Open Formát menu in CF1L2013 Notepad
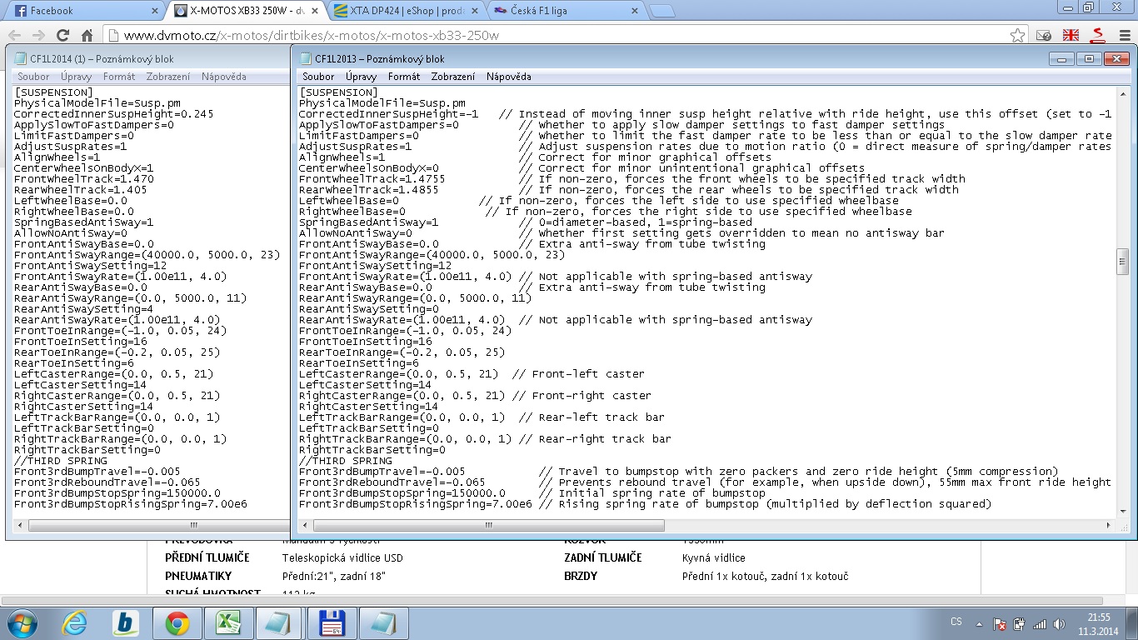The image size is (1138, 640). coord(404,77)
